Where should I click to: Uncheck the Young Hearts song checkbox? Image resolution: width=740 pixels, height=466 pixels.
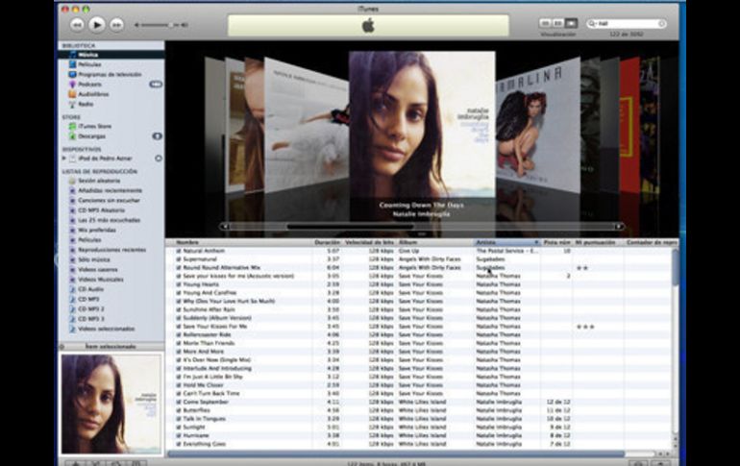[x=178, y=284]
